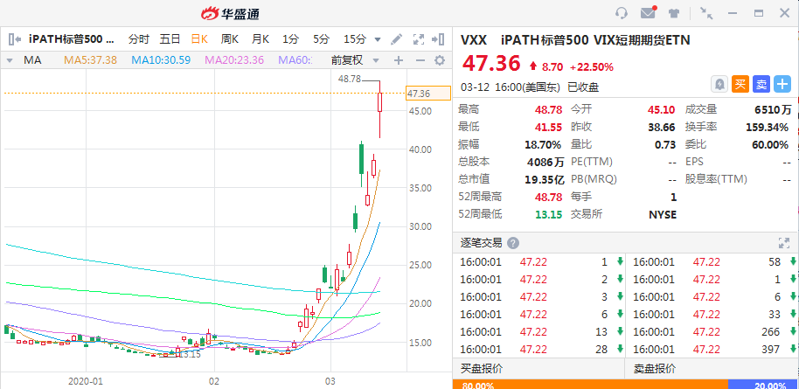
Task: Click the 卖盘报价 header
Action: (655, 369)
